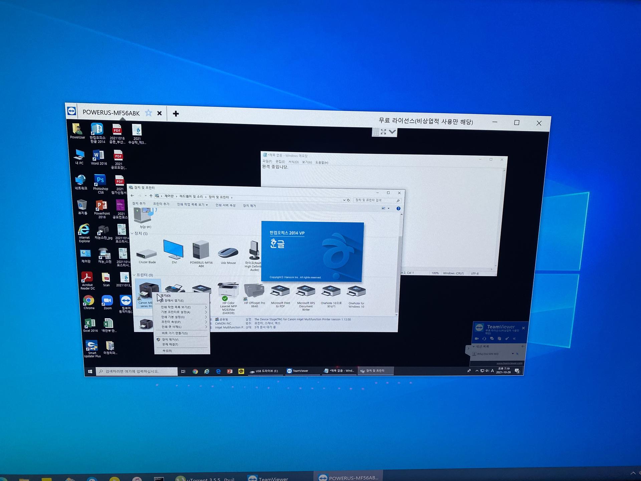This screenshot has width=641, height=481.
Task: Click the Devices and Printers help icon
Action: 398,208
